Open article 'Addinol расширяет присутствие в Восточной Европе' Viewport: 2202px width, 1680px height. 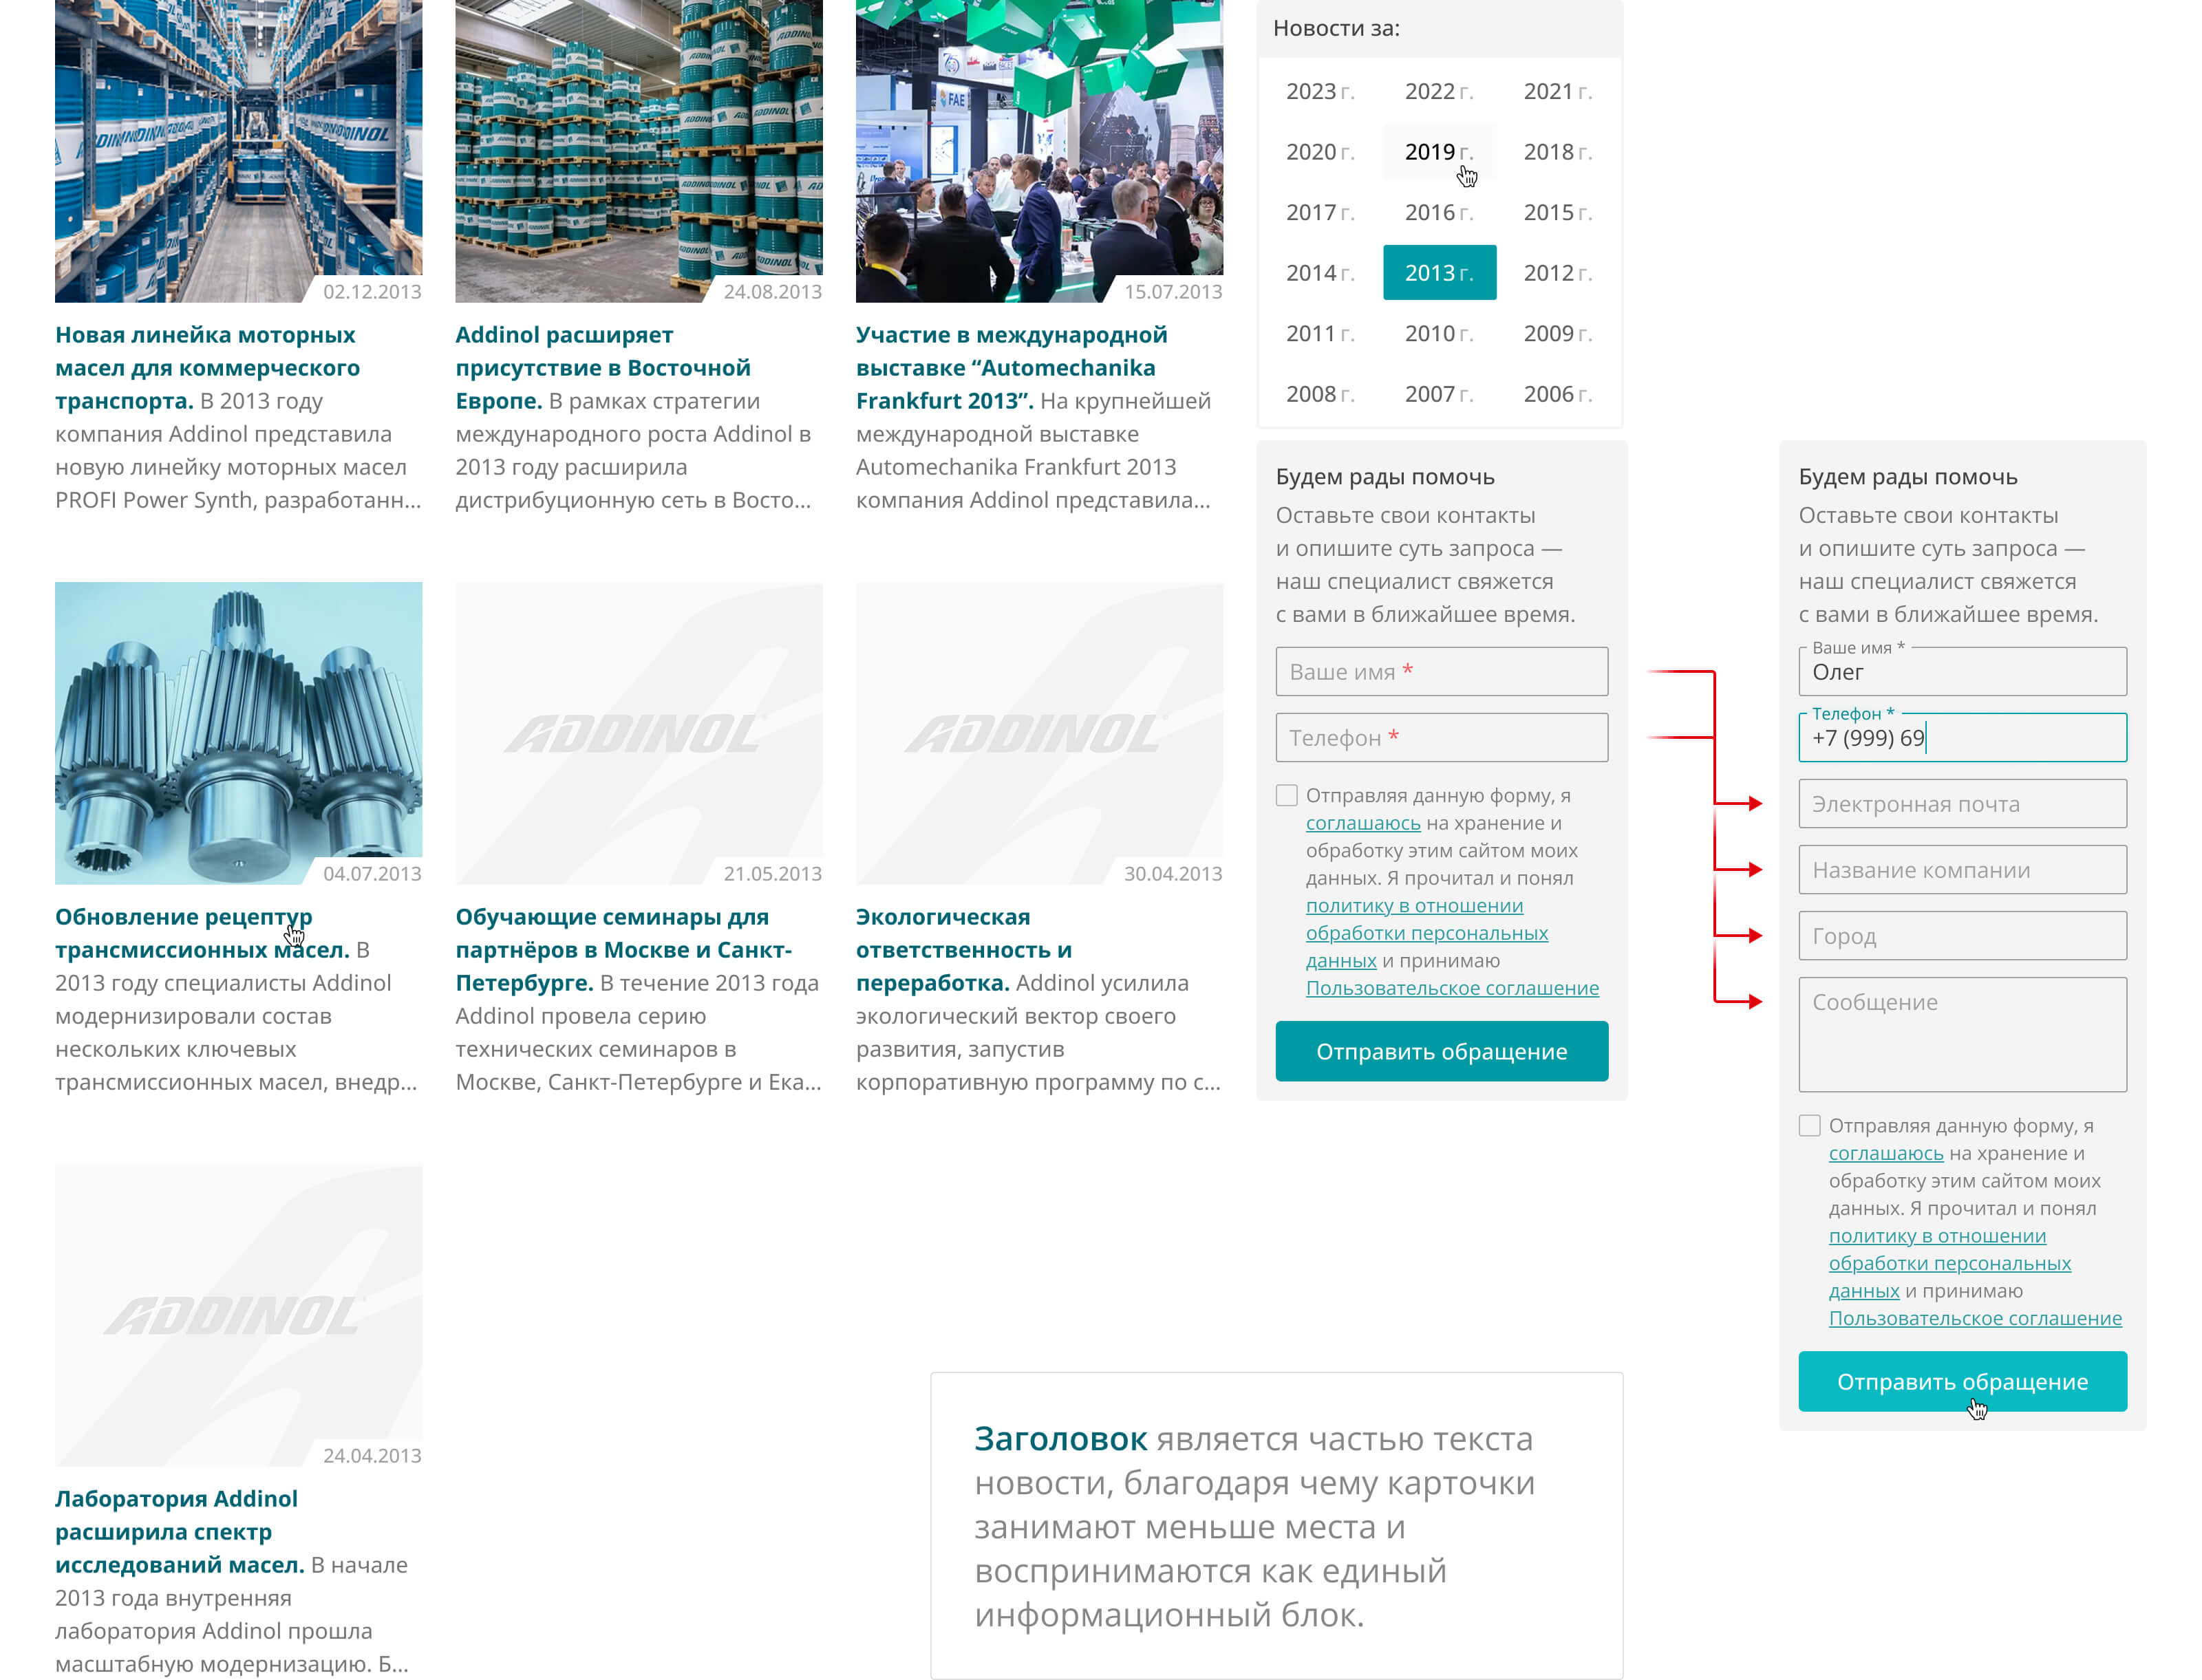coord(603,368)
